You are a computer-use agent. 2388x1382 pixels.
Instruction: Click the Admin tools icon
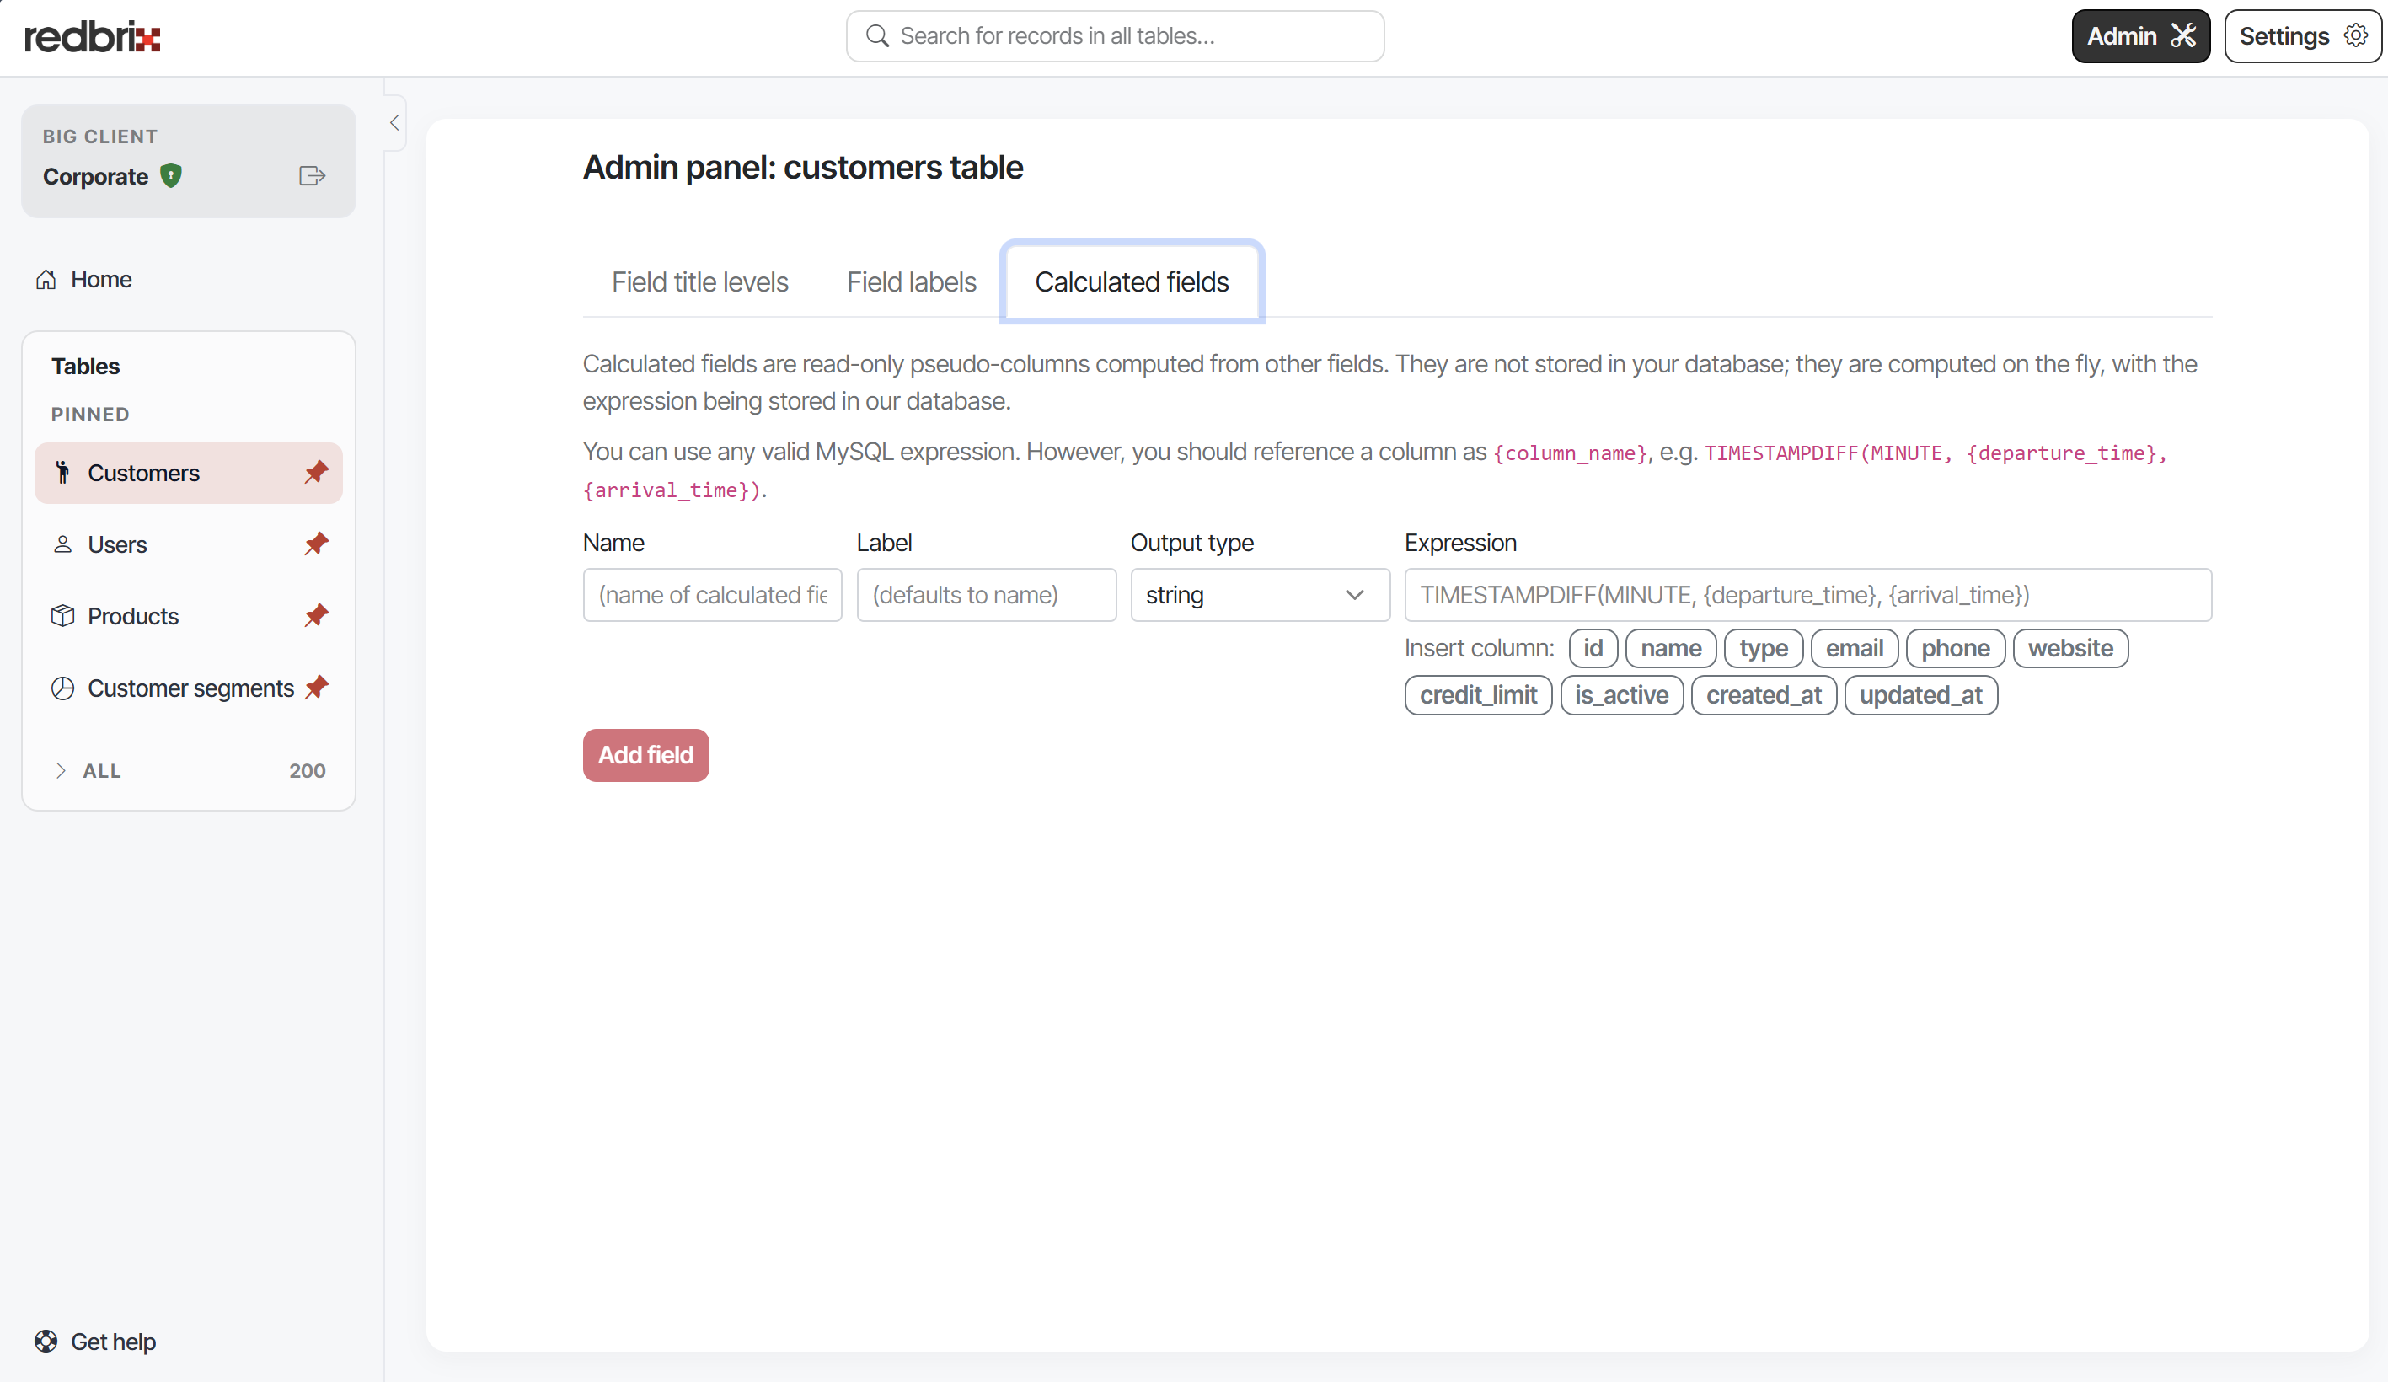pyautogui.click(x=2183, y=36)
